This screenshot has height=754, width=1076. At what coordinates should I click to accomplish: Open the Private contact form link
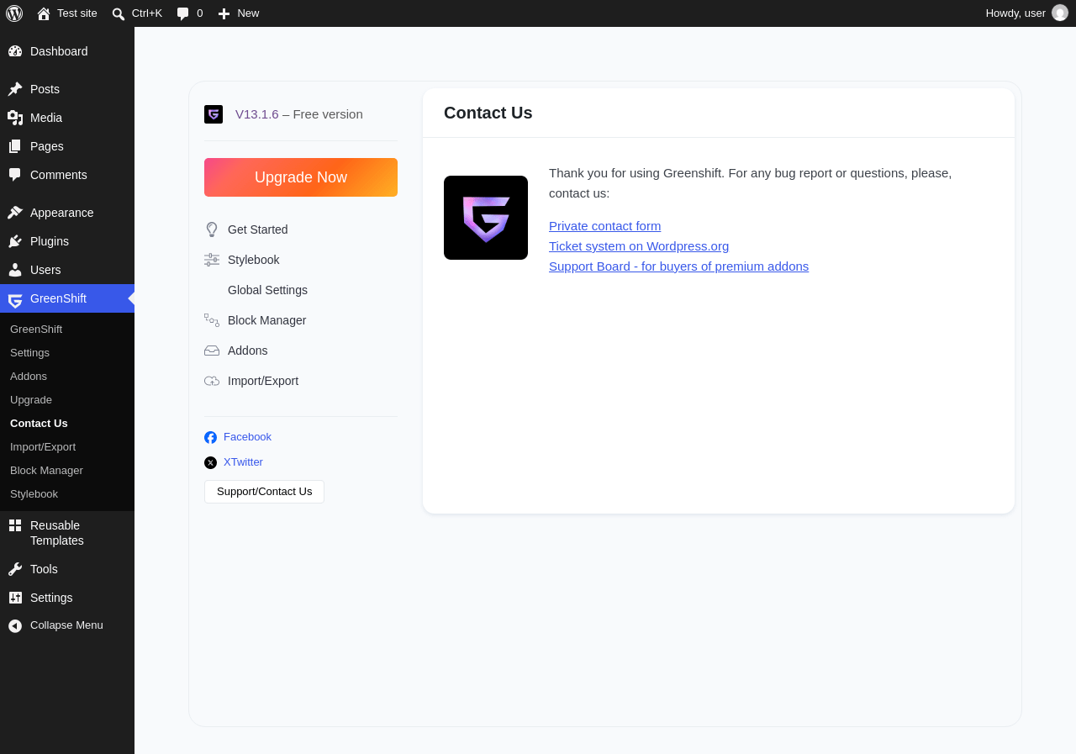point(605,226)
